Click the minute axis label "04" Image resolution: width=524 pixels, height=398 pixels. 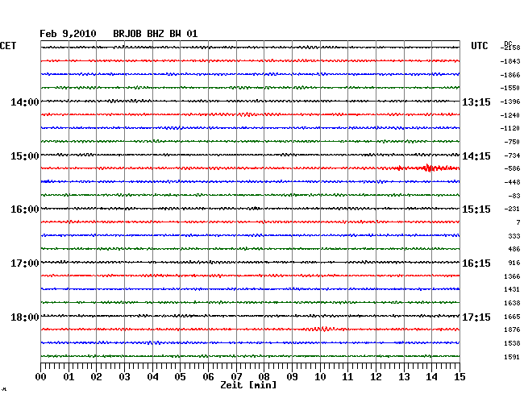tap(152, 377)
